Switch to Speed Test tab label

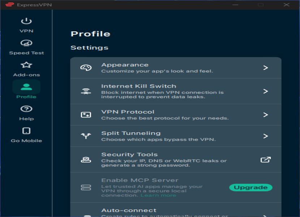[x=26, y=53]
